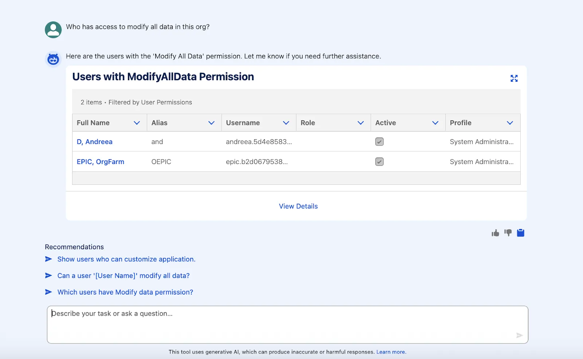Copy response with the clipboard icon
Screen dimensions: 583x359
[521, 233]
